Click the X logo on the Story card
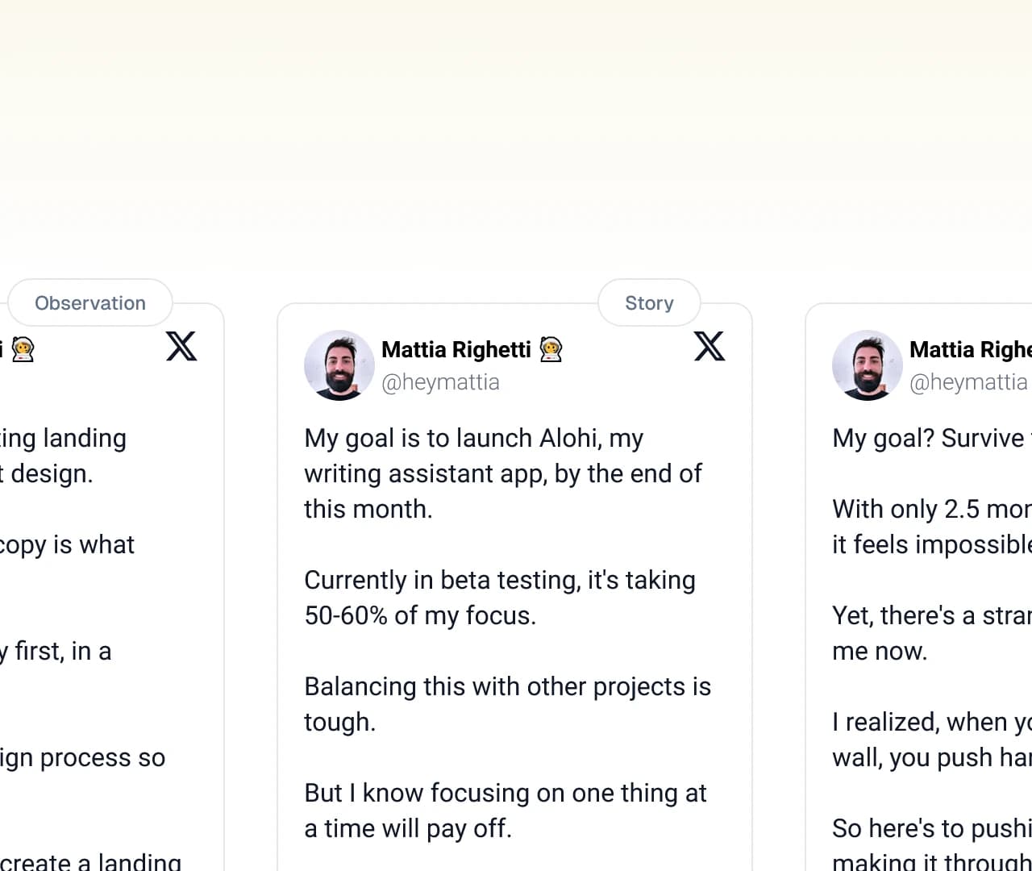 [709, 346]
